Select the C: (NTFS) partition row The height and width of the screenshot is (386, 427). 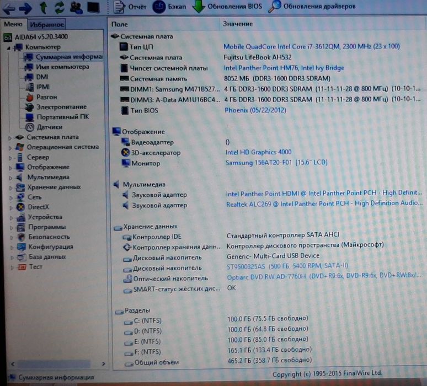click(x=216, y=320)
